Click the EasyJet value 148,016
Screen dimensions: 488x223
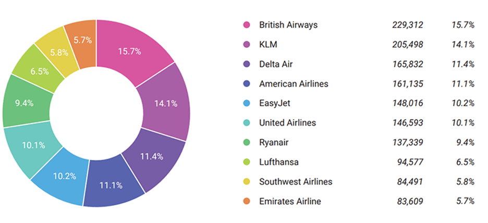(408, 103)
